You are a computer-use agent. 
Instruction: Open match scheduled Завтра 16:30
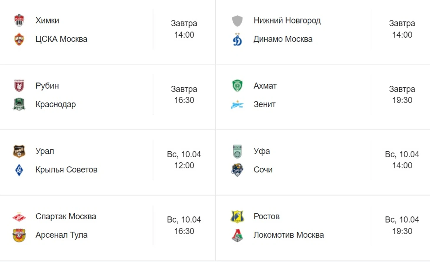click(184, 94)
